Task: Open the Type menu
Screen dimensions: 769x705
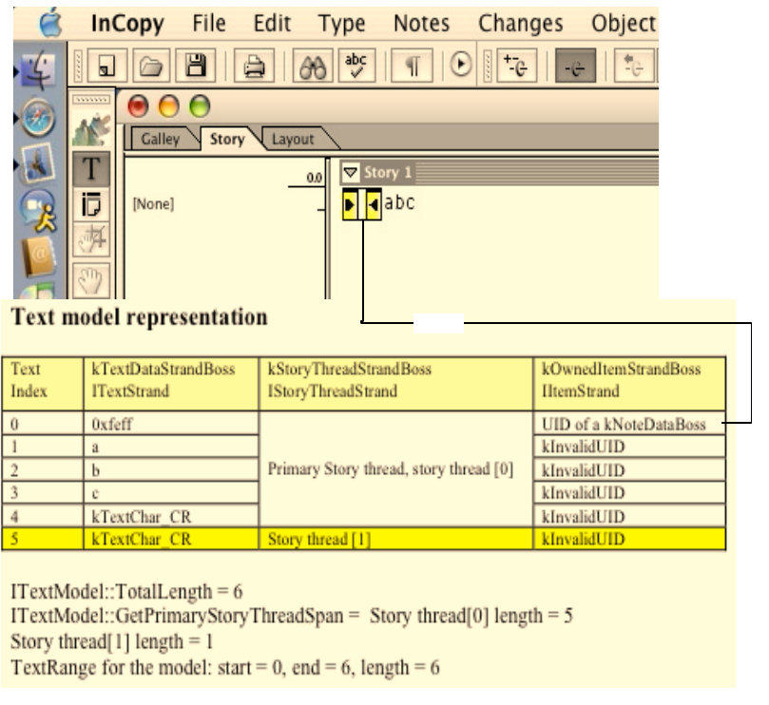Action: click(x=342, y=24)
